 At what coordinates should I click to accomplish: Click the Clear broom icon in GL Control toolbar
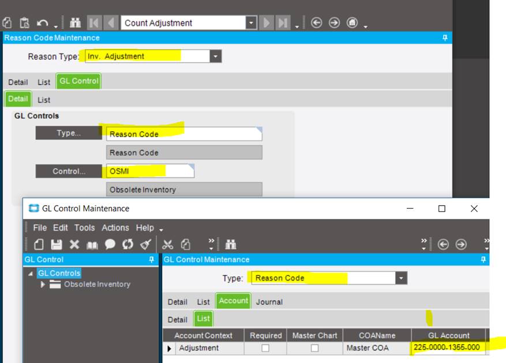pos(145,244)
